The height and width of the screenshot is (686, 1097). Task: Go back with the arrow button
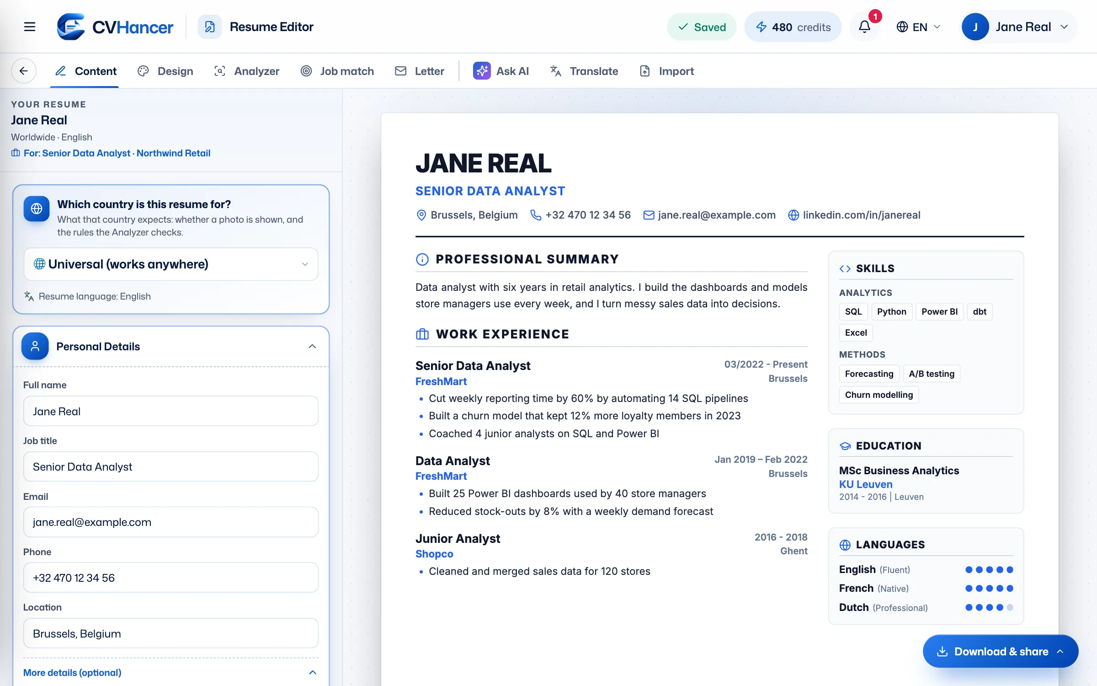pos(24,71)
